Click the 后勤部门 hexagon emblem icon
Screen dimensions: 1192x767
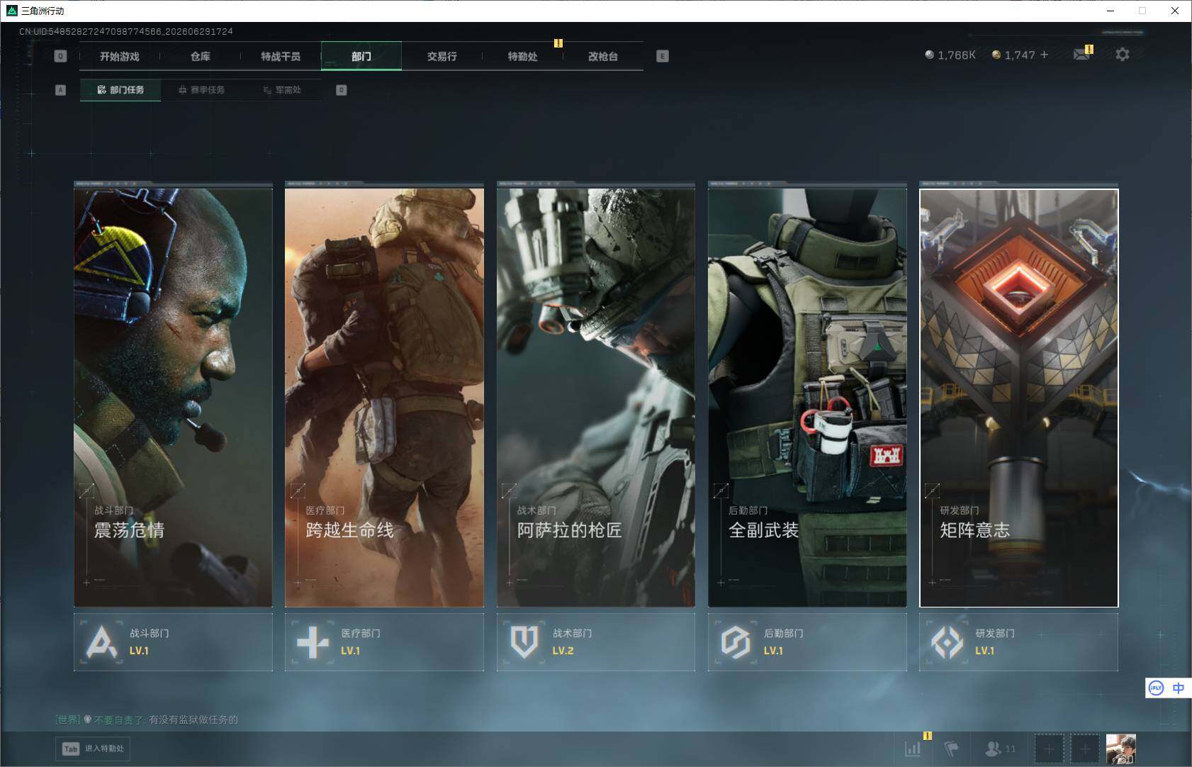coord(736,642)
